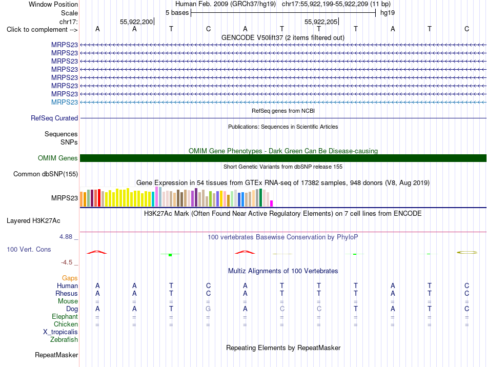The width and height of the screenshot is (487, 367).
Task: Click the 'Human Feb. 2009 (GRCh37/hg19)' text
Action: click(226, 4)
